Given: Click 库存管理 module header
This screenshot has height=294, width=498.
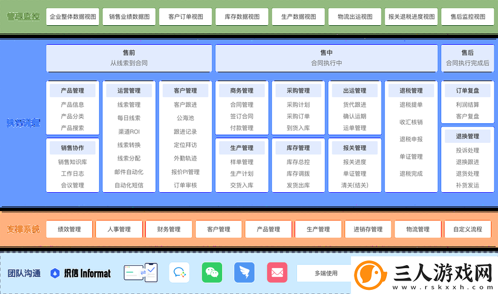Looking at the screenshot, I should [x=298, y=148].
